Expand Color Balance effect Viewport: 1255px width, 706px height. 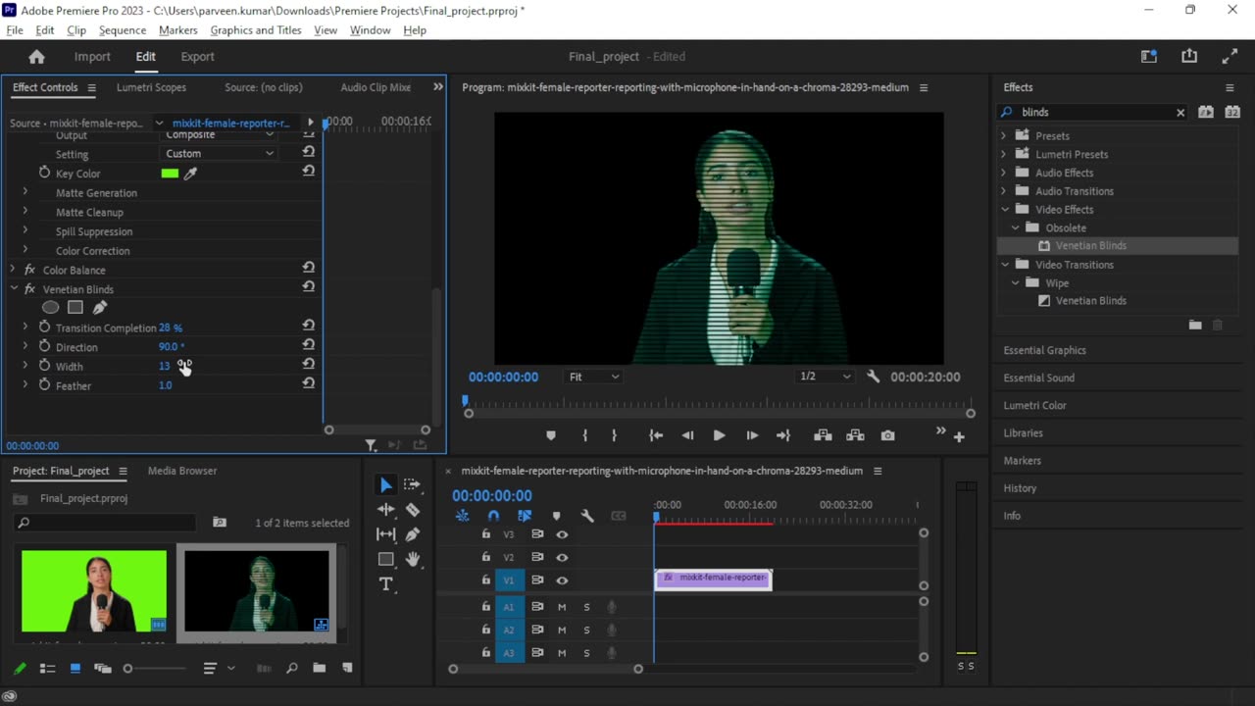coord(13,270)
